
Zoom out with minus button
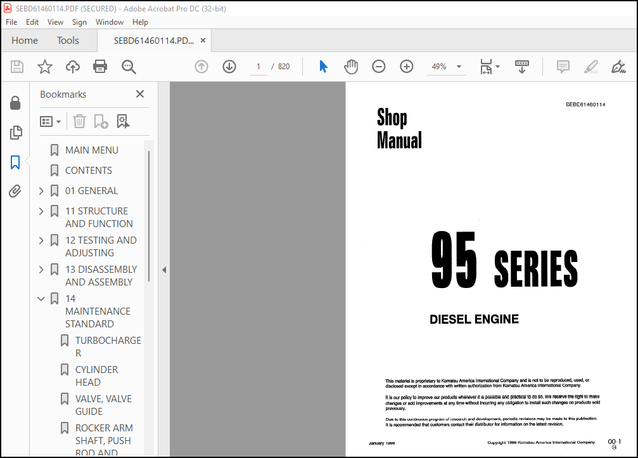[x=378, y=67]
